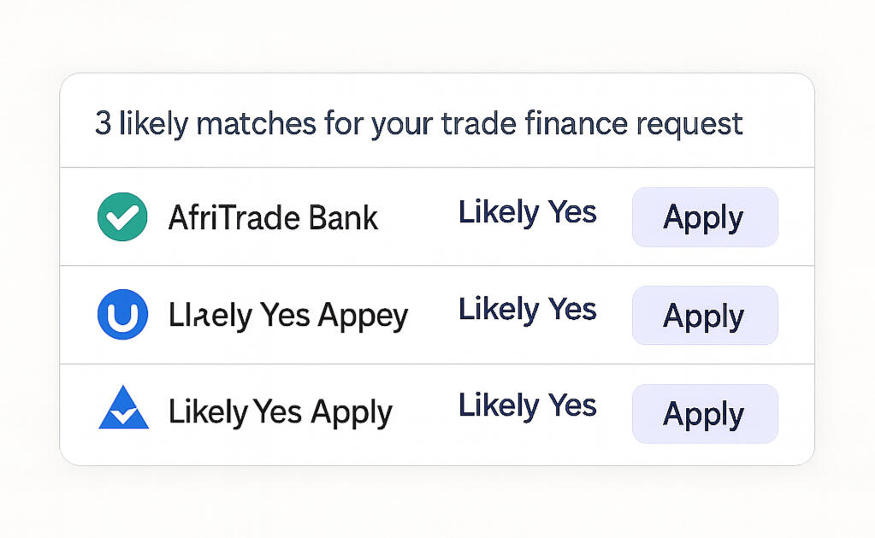Click AfriTrade Bank's 'Likely Yes' status
The image size is (875, 538).
[527, 213]
